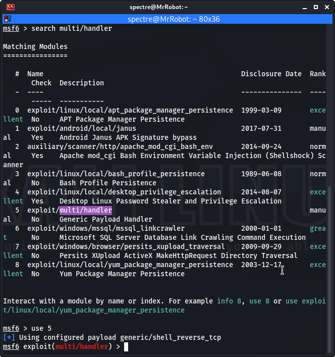Click 'generic/shell_reverse_tcp' payload text
The width and height of the screenshot is (335, 357).
(x=171, y=337)
